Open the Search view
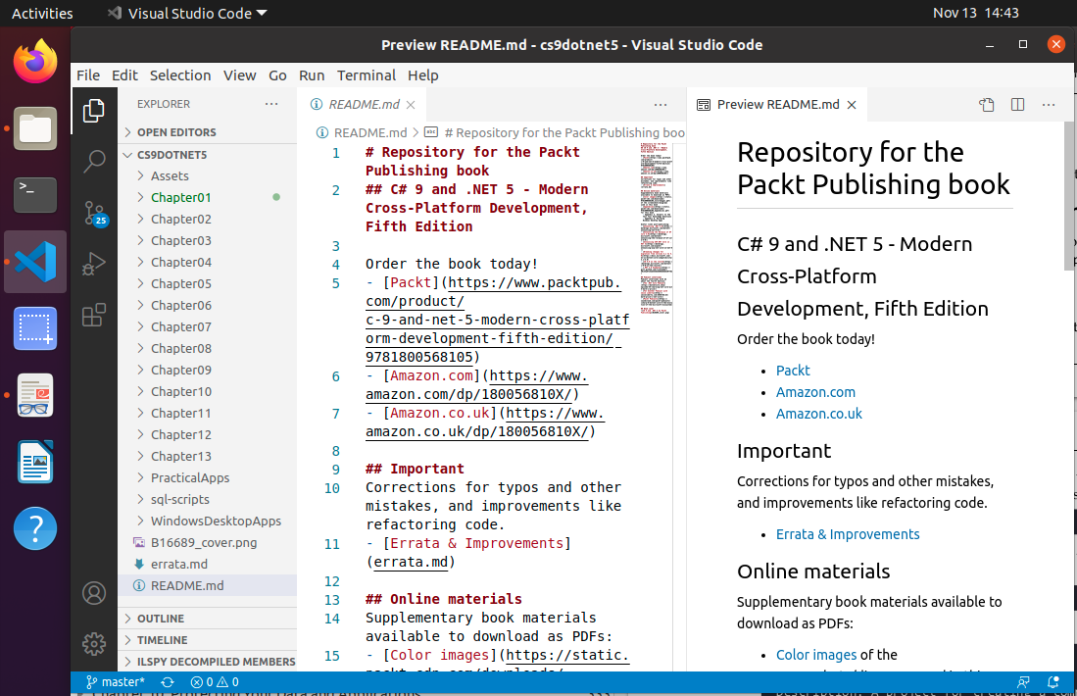The width and height of the screenshot is (1077, 696). pyautogui.click(x=94, y=162)
